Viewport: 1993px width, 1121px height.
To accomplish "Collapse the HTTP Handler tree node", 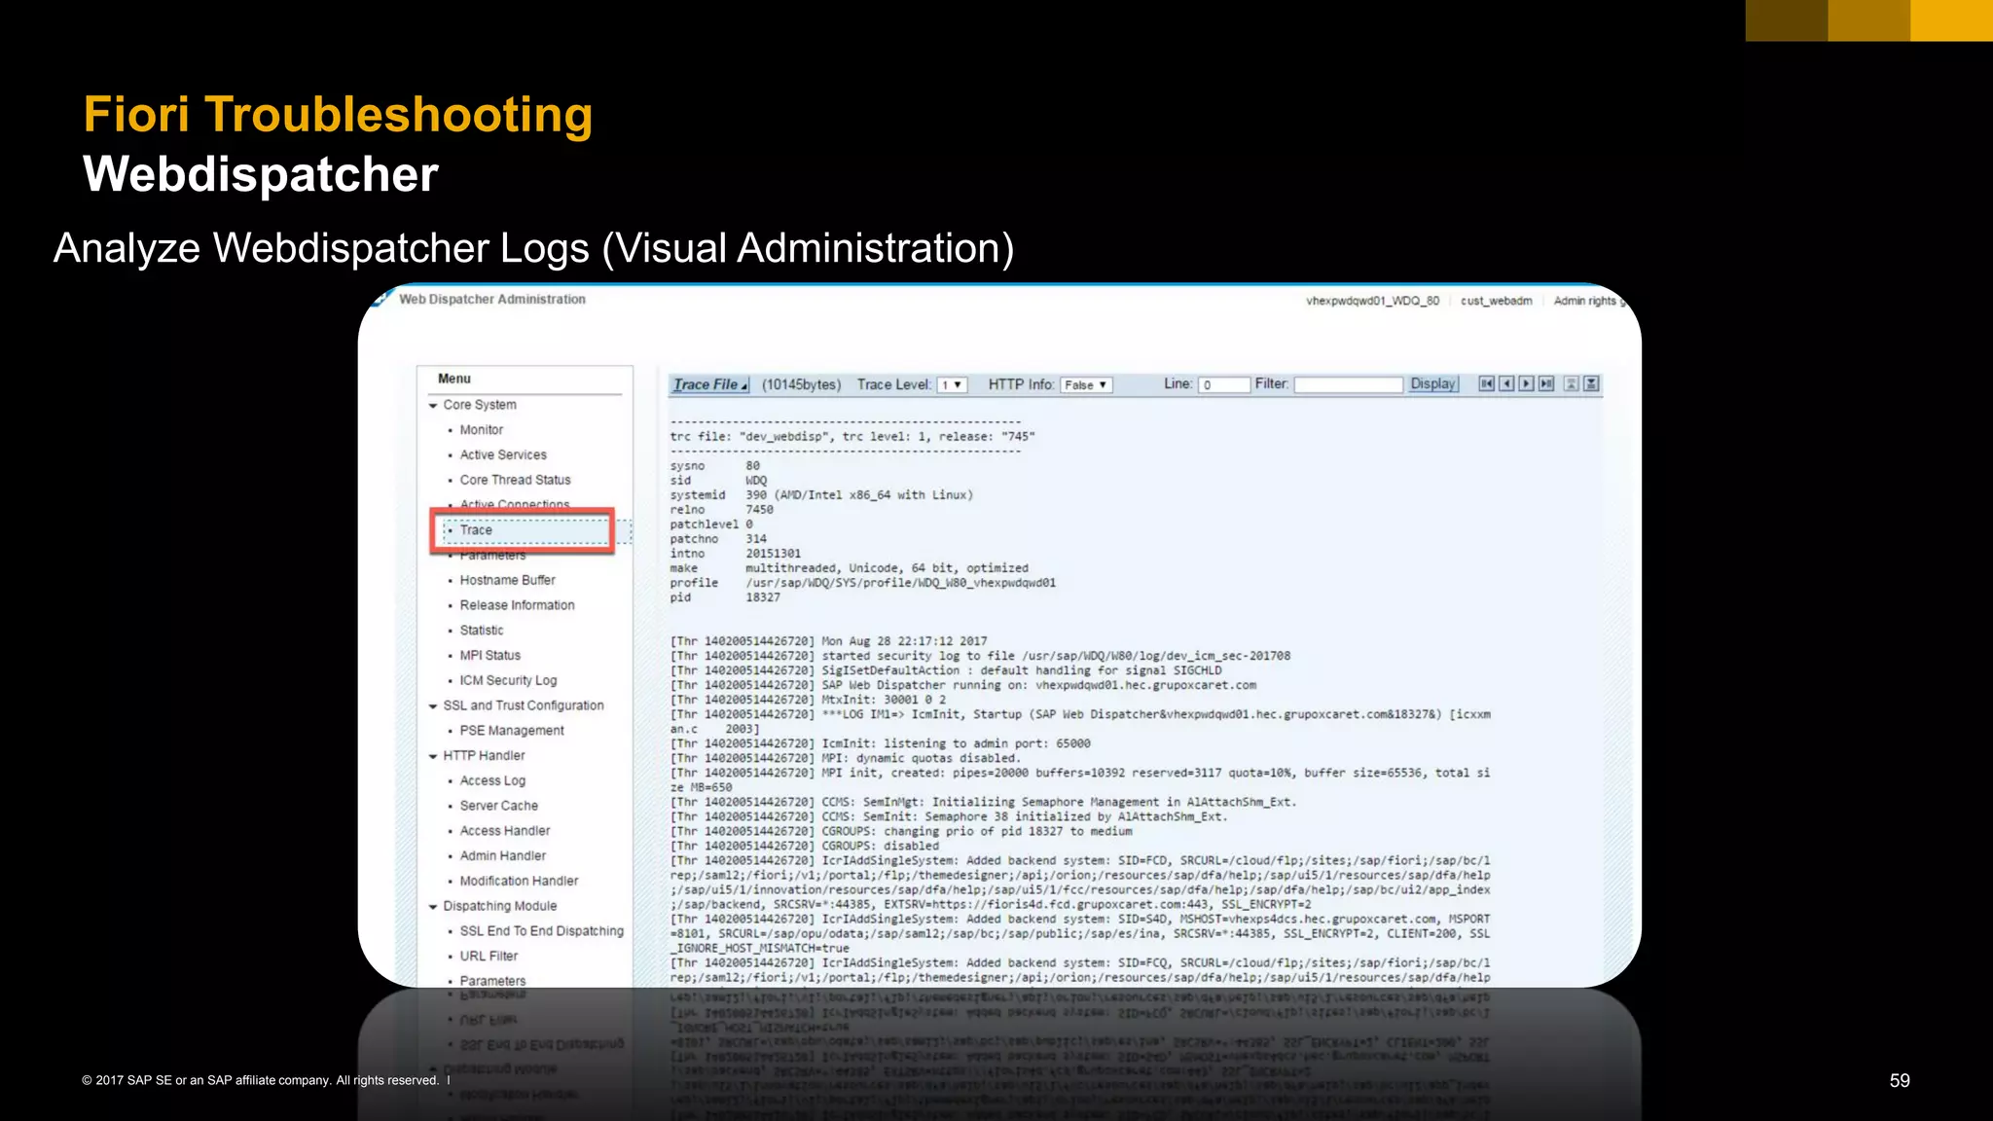I will (433, 756).
